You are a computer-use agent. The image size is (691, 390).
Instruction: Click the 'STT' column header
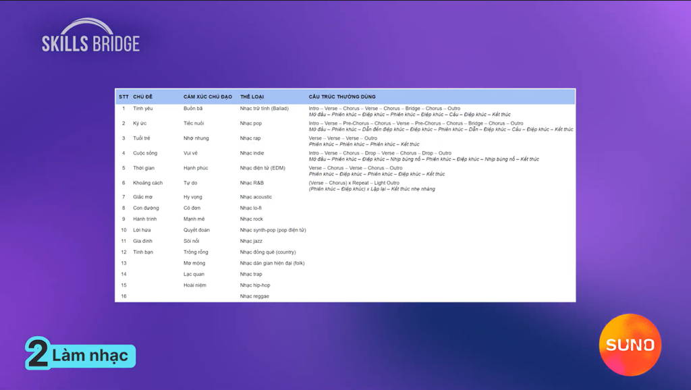(x=124, y=96)
